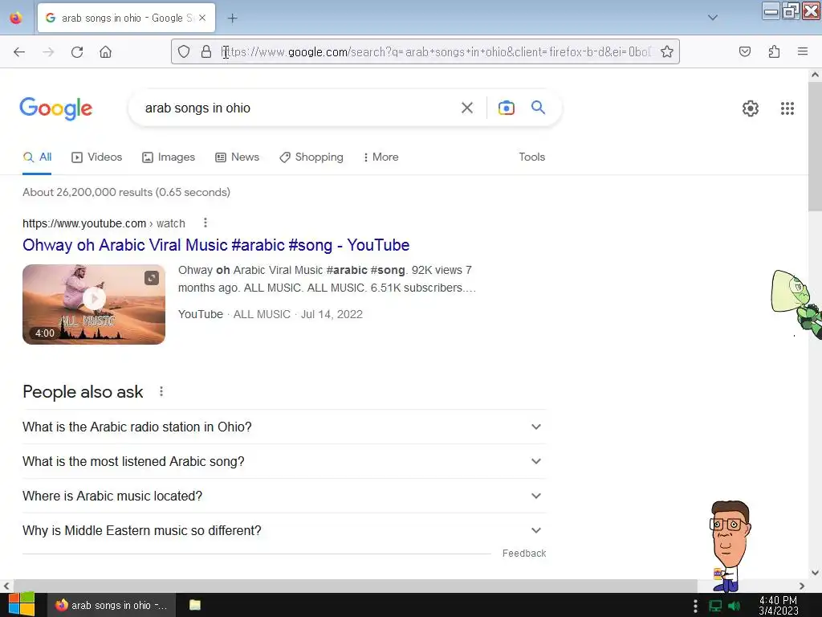Play the video preview thumbnail
This screenshot has width=822, height=617.
pyautogui.click(x=94, y=304)
